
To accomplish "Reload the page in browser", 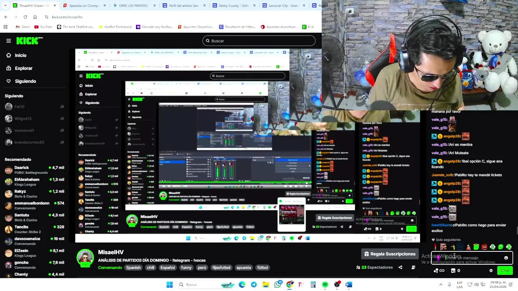I will tap(25, 17).
